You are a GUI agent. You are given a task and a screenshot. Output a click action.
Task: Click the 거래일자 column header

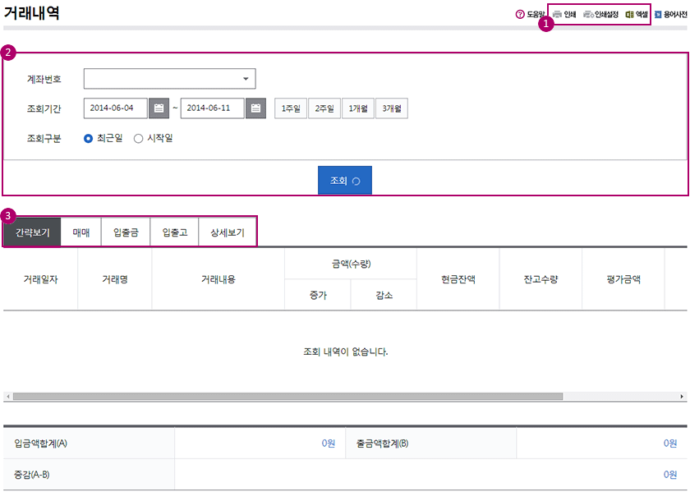coord(40,279)
